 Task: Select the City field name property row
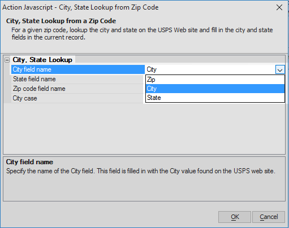click(x=78, y=69)
